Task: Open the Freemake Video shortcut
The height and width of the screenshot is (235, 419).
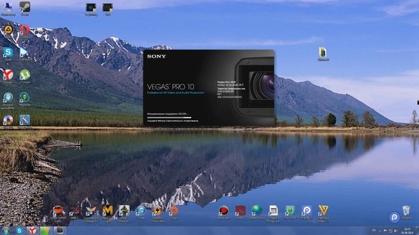Action: pos(323,213)
